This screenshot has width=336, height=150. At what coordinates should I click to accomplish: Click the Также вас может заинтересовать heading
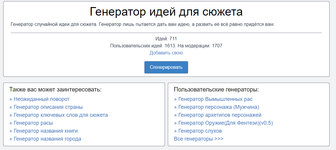[55, 90]
